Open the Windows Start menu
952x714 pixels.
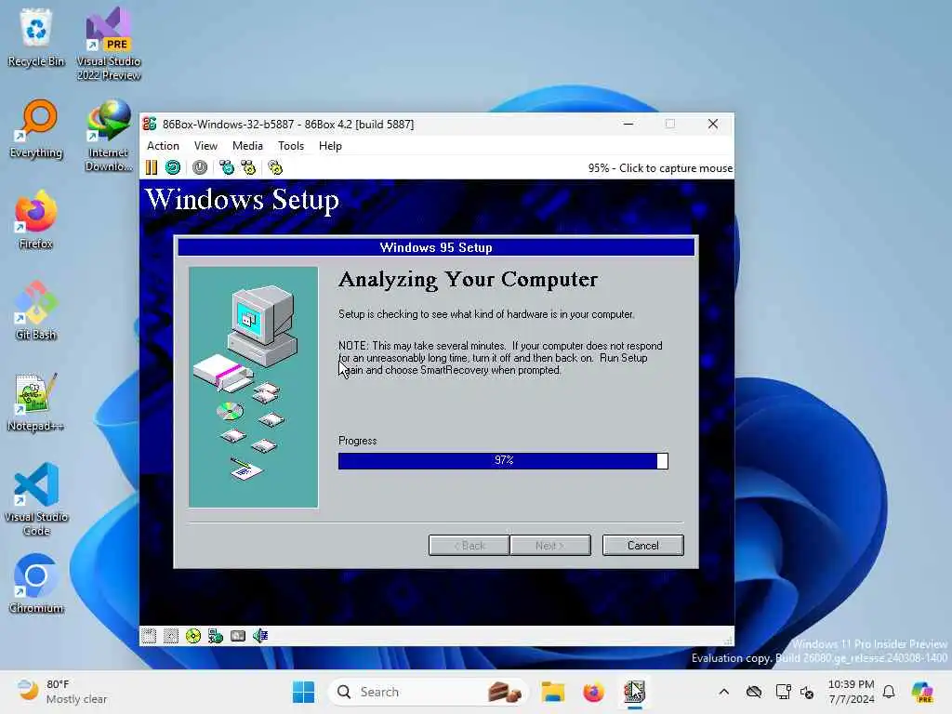click(304, 692)
